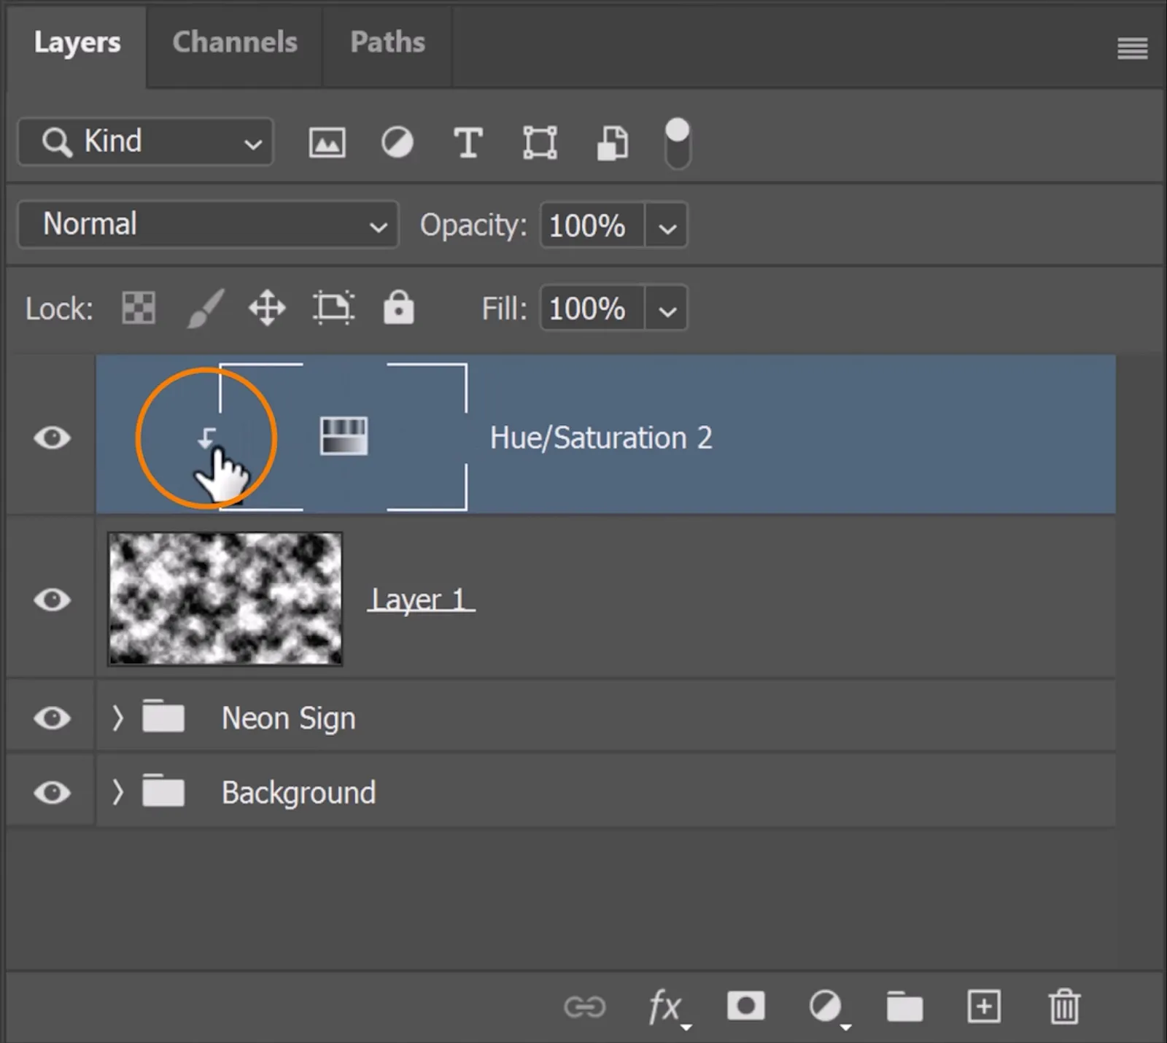1167x1043 pixels.
Task: Switch to the Paths tab
Action: click(387, 42)
